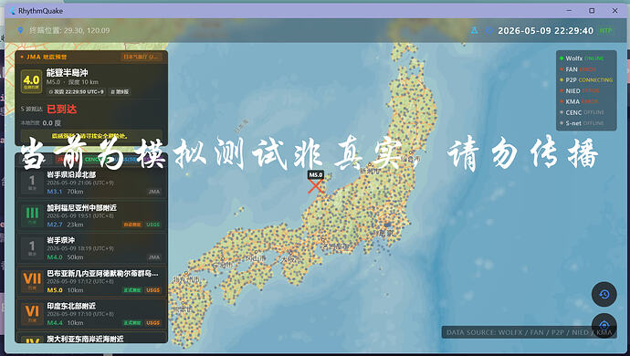Click the 2026-05-09 22:29:40 clock display

pos(545,30)
